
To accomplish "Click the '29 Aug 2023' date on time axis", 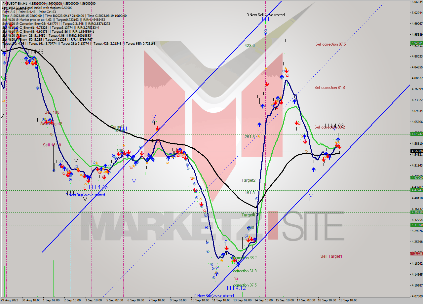I will pos(9,300).
